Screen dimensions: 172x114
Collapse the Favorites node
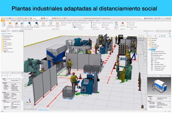[148, 50]
